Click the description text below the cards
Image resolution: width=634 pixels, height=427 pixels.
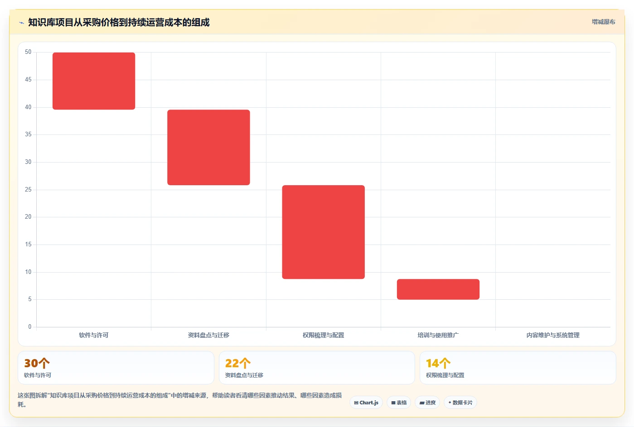tap(180, 400)
